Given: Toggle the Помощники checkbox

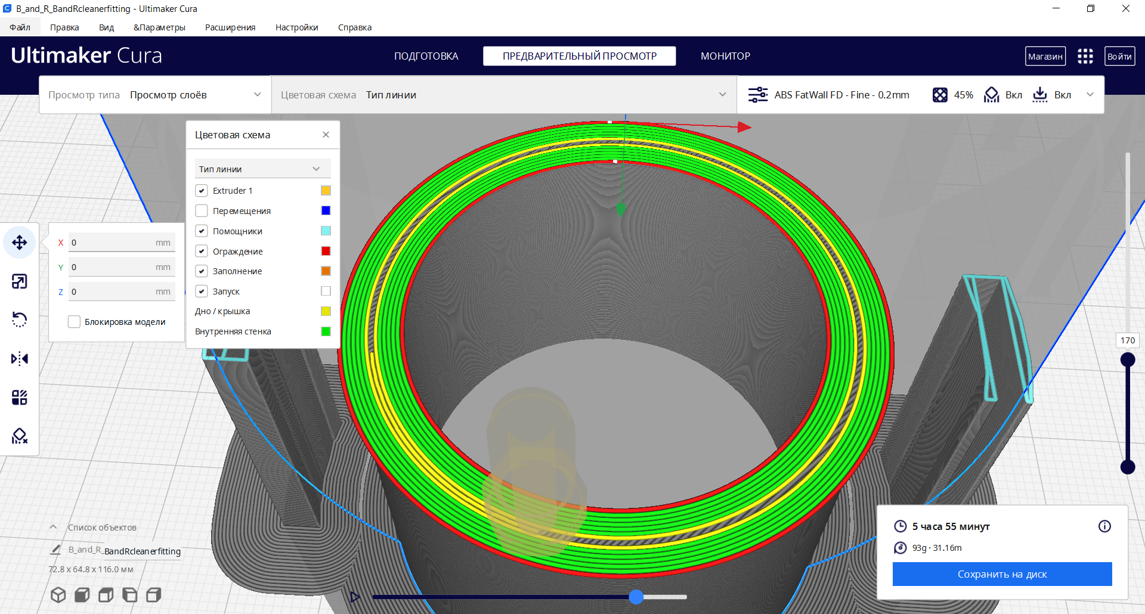Looking at the screenshot, I should pyautogui.click(x=202, y=231).
